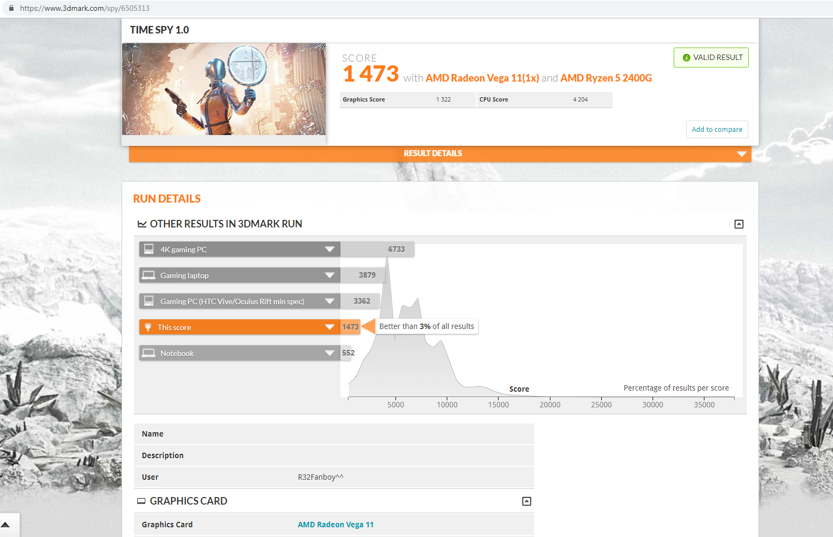Expand the Gaming laptop dropdown arrow
833x537 pixels.
pos(330,275)
